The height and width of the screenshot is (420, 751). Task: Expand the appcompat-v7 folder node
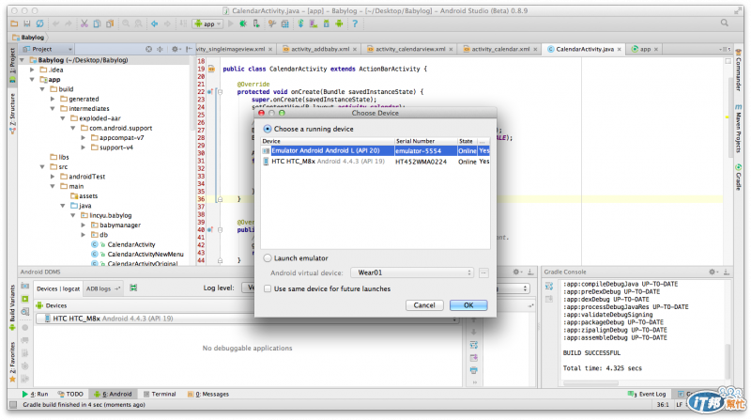point(84,137)
